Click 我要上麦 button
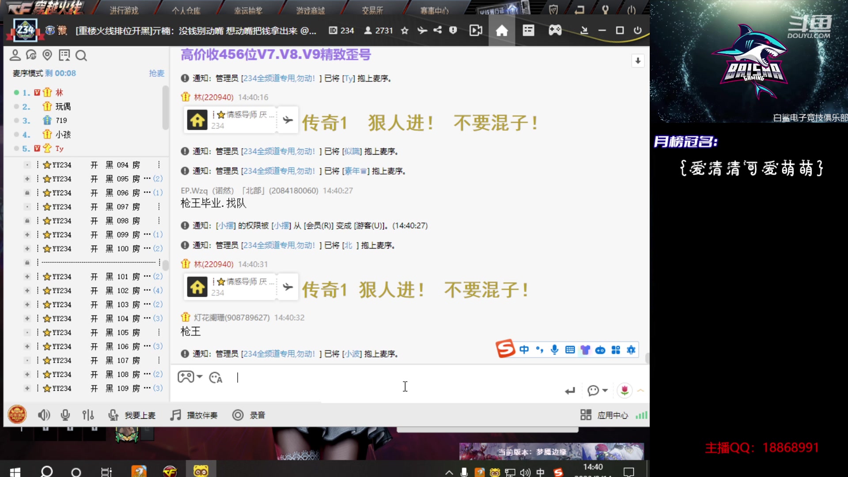The width and height of the screenshot is (848, 477). 132,415
